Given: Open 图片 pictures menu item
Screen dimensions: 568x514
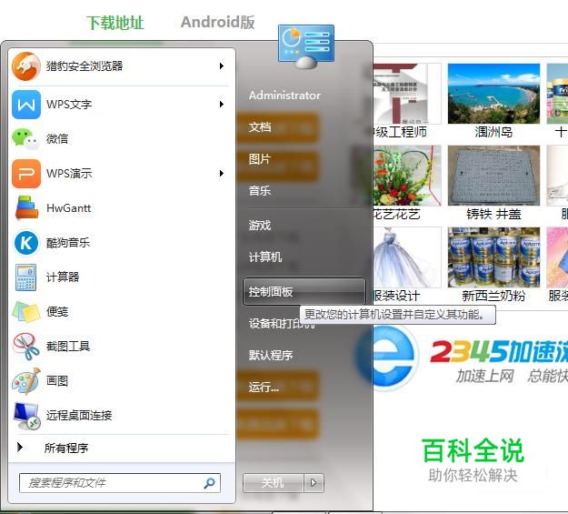Looking at the screenshot, I should point(260,159).
